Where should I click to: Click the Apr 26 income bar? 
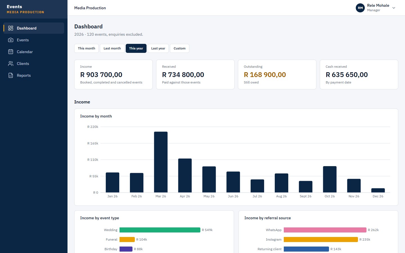[185, 175]
